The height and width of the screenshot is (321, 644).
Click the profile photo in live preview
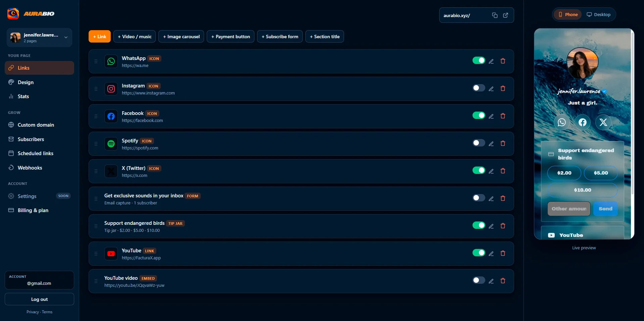(582, 63)
